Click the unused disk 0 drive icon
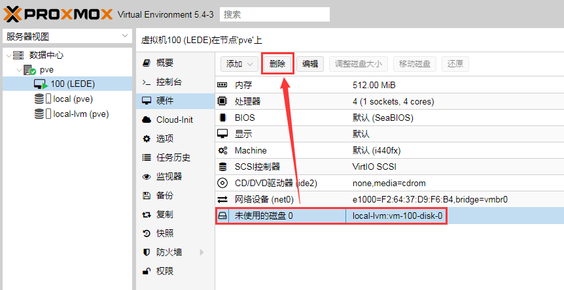The height and width of the screenshot is (290, 564). pos(222,216)
